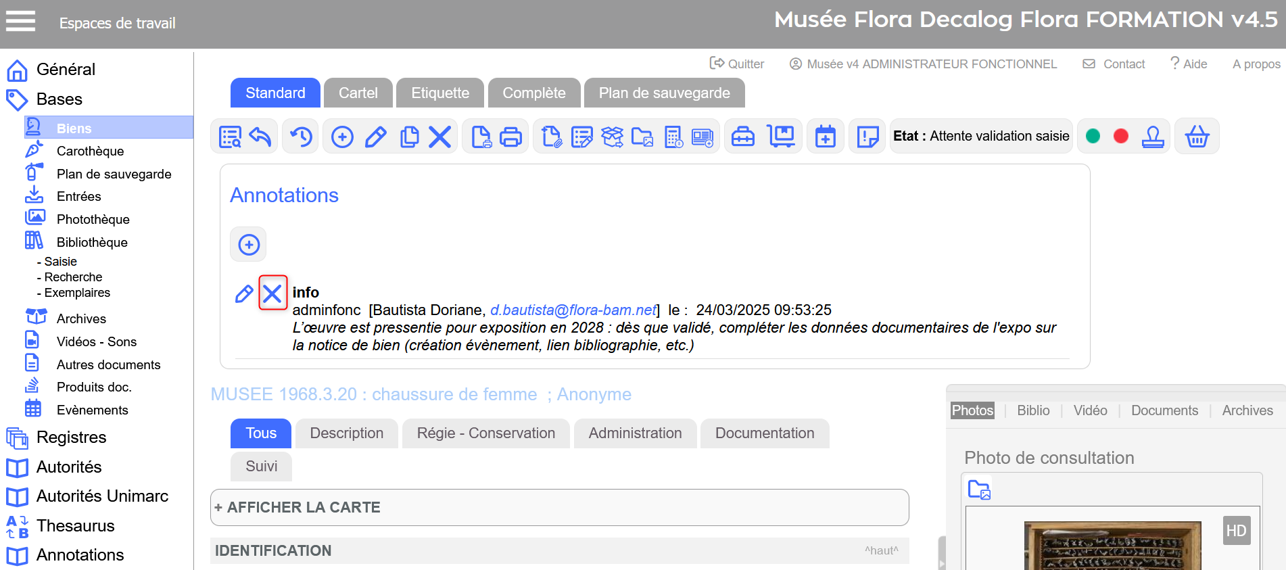Click the d.bautista email link
Image resolution: width=1286 pixels, height=570 pixels.
[573, 310]
